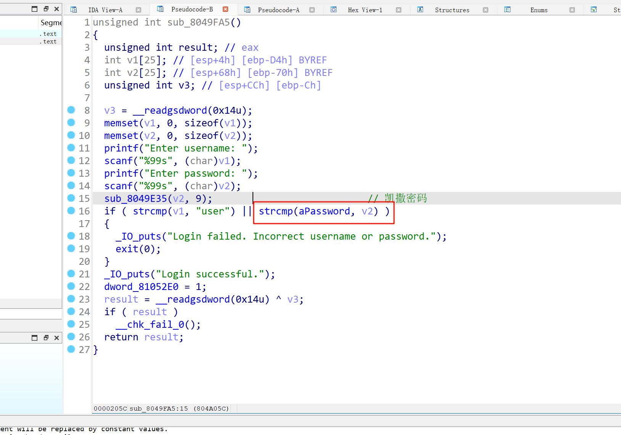Click the exit call on line 19
Image resolution: width=621 pixels, height=435 pixels.
click(127, 249)
